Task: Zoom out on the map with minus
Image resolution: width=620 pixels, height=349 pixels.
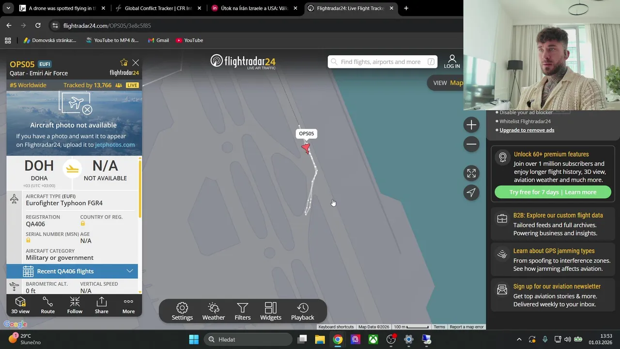Action: [471, 144]
